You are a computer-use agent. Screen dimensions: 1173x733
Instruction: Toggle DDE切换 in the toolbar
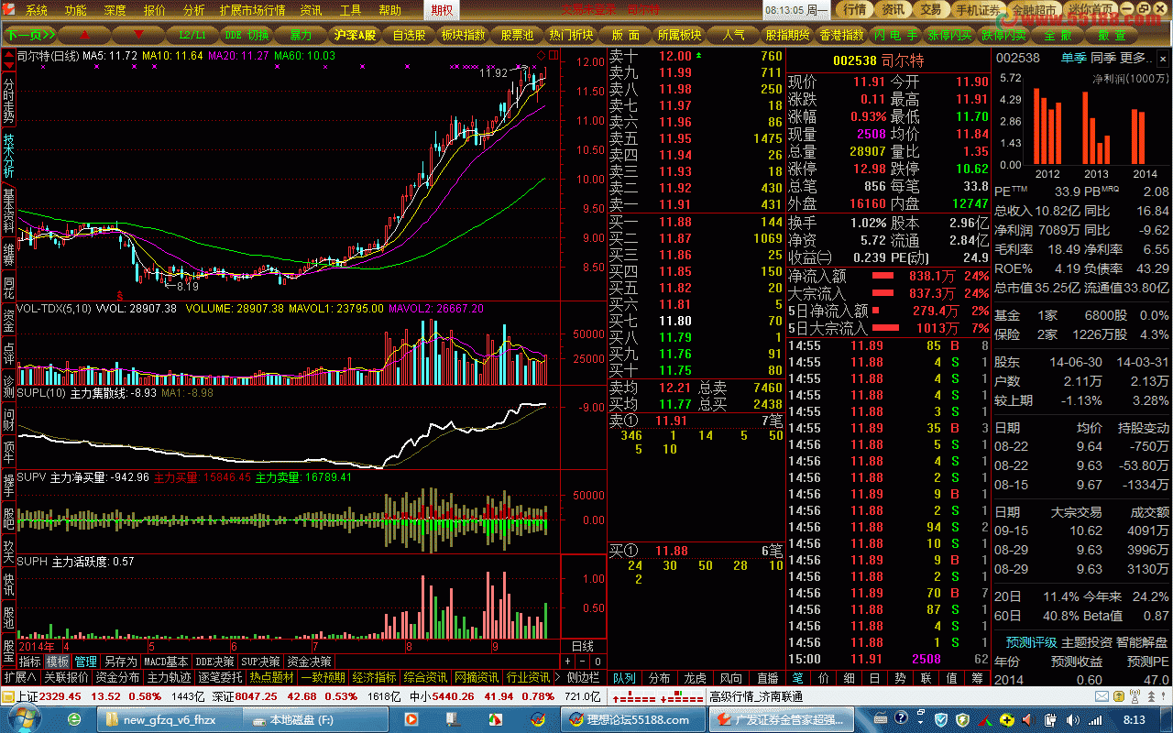point(247,35)
